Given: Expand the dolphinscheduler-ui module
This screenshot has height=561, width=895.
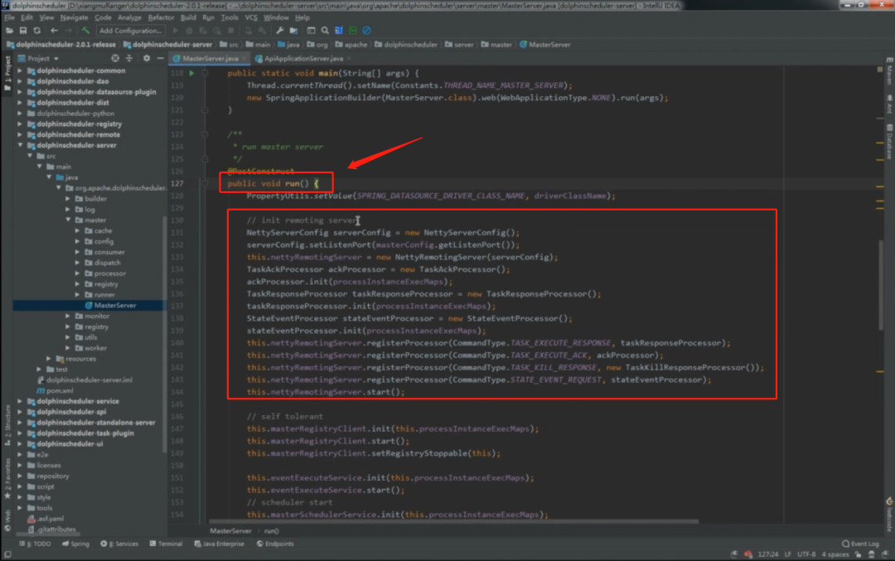Looking at the screenshot, I should 20,443.
